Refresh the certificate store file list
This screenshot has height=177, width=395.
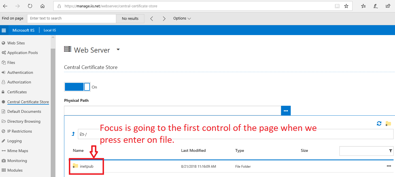coord(379,124)
